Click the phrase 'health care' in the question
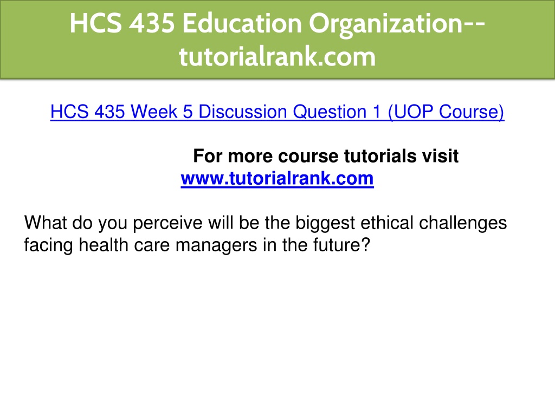The width and height of the screenshot is (555, 416). (124, 245)
